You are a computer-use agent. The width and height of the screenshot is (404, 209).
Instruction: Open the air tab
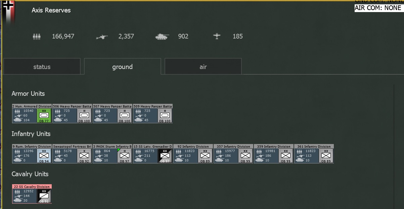(x=203, y=66)
